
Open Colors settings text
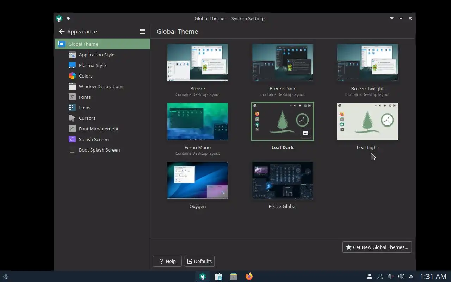pos(86,76)
